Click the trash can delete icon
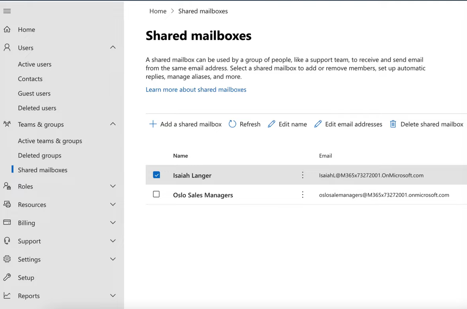This screenshot has width=467, height=309. (x=393, y=124)
